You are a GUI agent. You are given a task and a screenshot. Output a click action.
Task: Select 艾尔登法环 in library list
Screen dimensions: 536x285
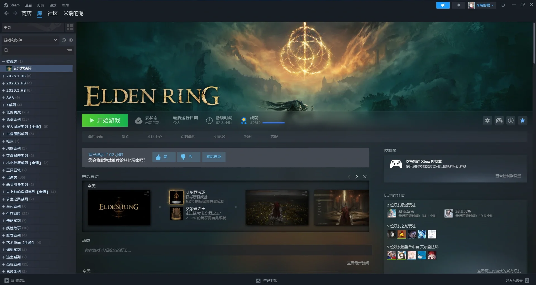pos(37,68)
